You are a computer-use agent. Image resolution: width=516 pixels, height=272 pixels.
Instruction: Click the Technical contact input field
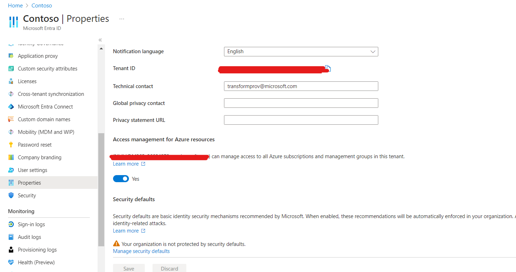click(x=301, y=86)
